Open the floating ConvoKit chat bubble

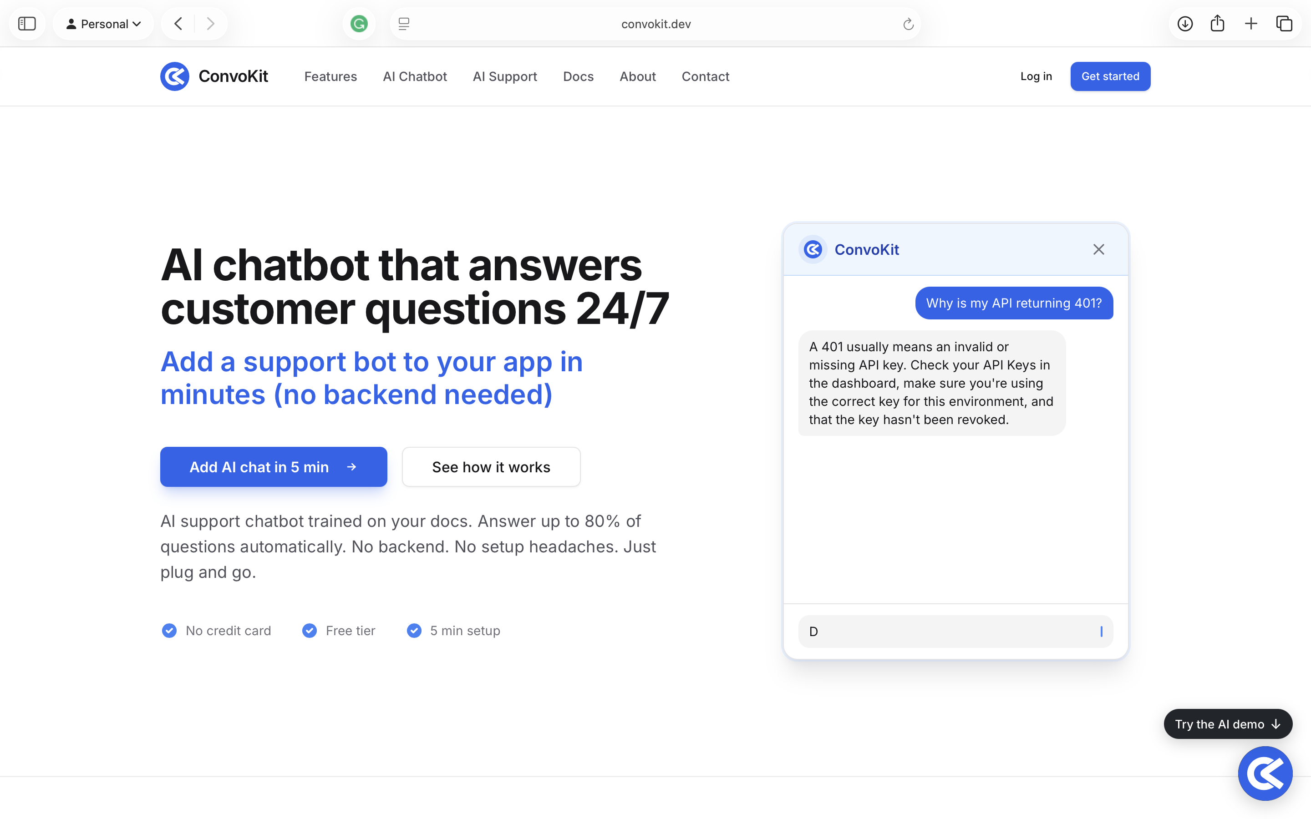coord(1265,773)
